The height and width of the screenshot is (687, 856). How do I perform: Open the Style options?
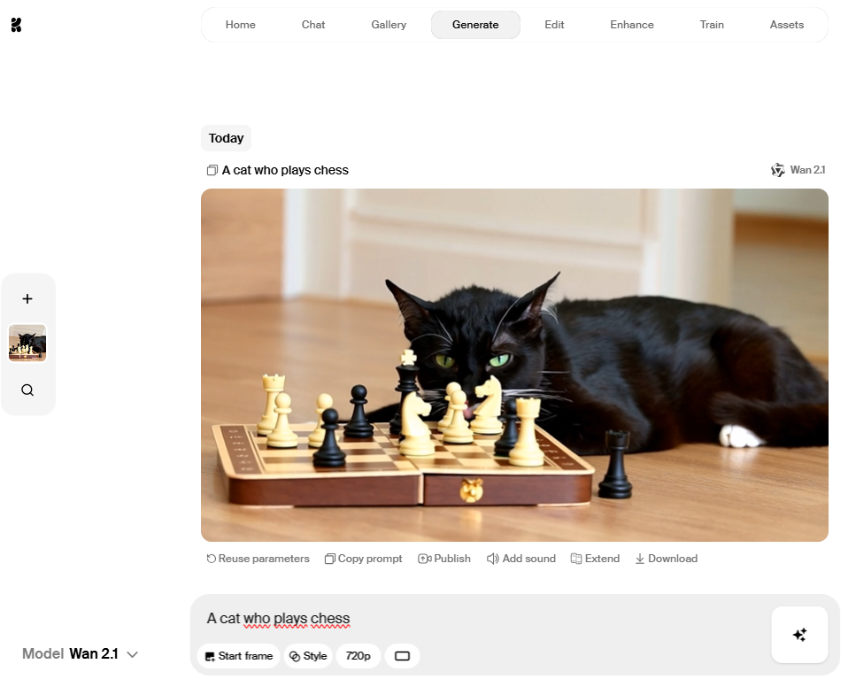[308, 656]
